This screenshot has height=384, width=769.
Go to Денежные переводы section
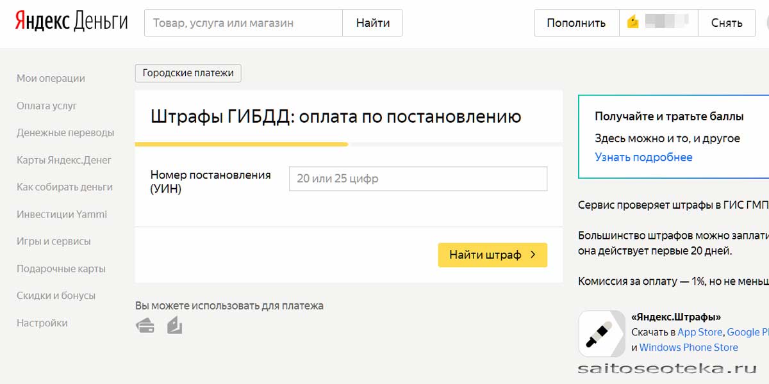(x=65, y=132)
